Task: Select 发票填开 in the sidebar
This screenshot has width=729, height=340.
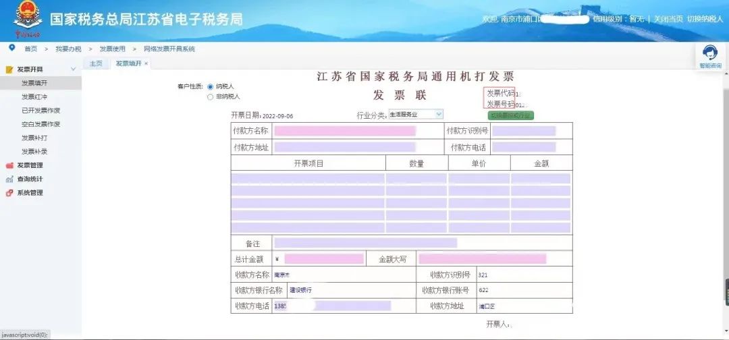Action: 41,83
